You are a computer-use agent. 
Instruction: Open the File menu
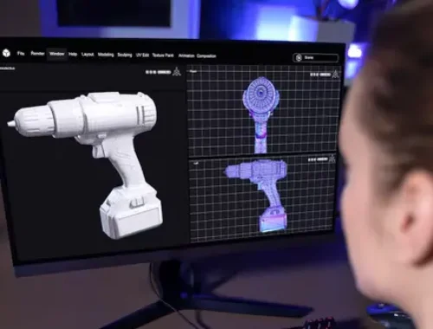[21, 54]
